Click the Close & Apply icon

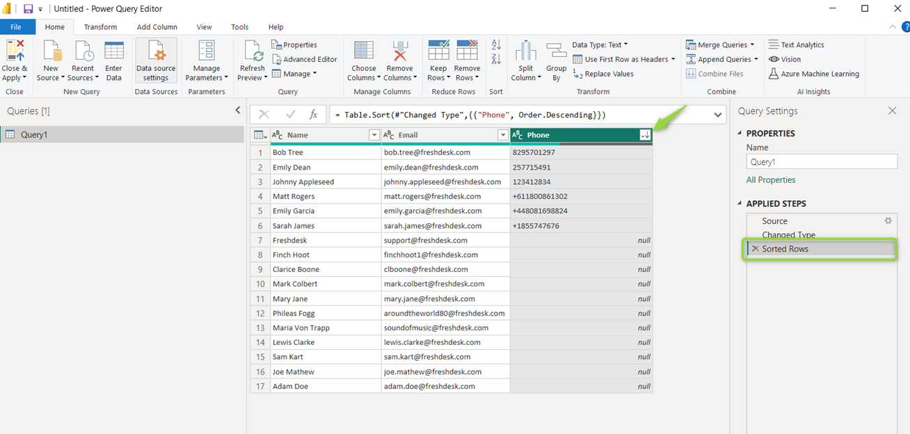15,51
